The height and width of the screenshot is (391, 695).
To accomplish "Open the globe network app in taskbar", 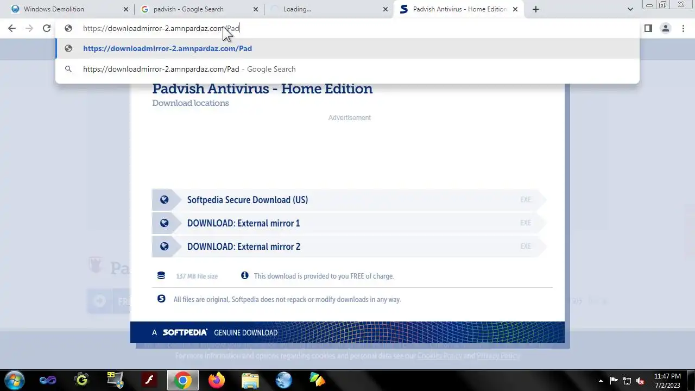I will tap(283, 380).
